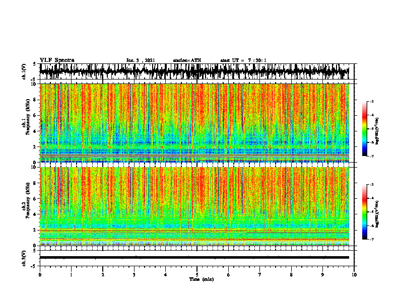Click the time axis tick "9"

322,275
